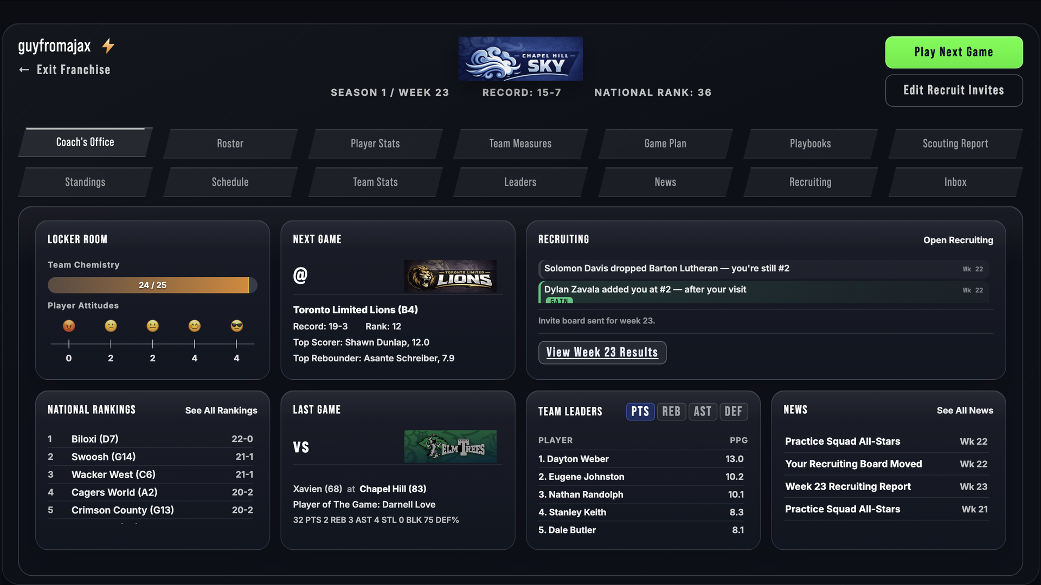Switch team leaders to REB
This screenshot has height=585, width=1041.
671,412
